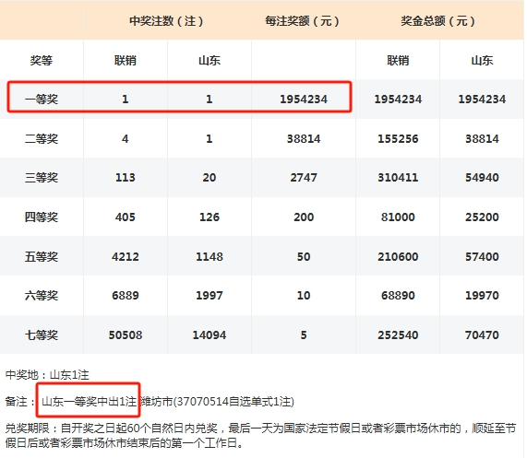Click the 中奖注数（注） column header

[x=167, y=21]
